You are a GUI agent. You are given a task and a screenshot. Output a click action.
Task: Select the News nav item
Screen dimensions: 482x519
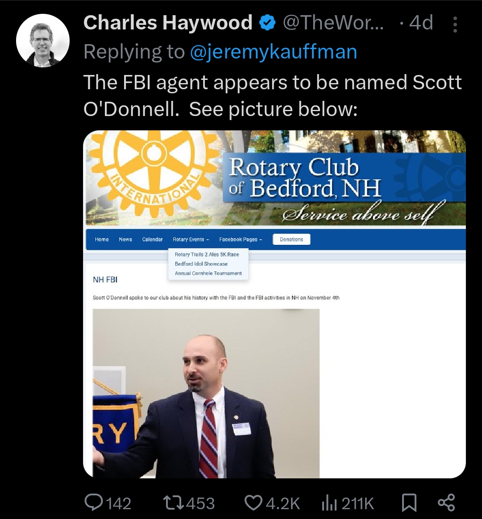[x=125, y=239]
